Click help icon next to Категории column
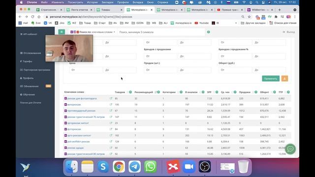The width and height of the screenshot is (315, 177). click(181, 92)
